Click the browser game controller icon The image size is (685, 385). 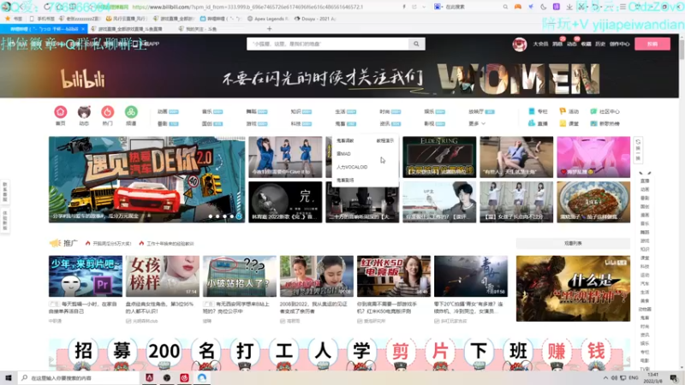[x=518, y=7]
